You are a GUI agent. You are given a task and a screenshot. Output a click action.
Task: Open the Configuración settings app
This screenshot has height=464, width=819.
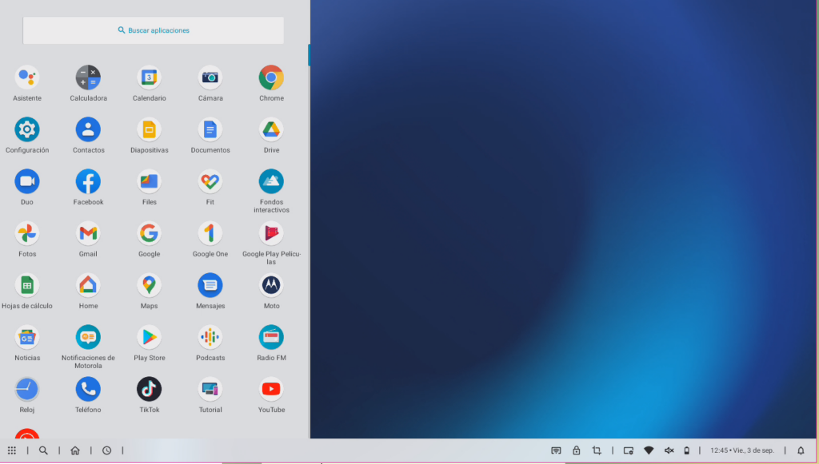click(27, 129)
